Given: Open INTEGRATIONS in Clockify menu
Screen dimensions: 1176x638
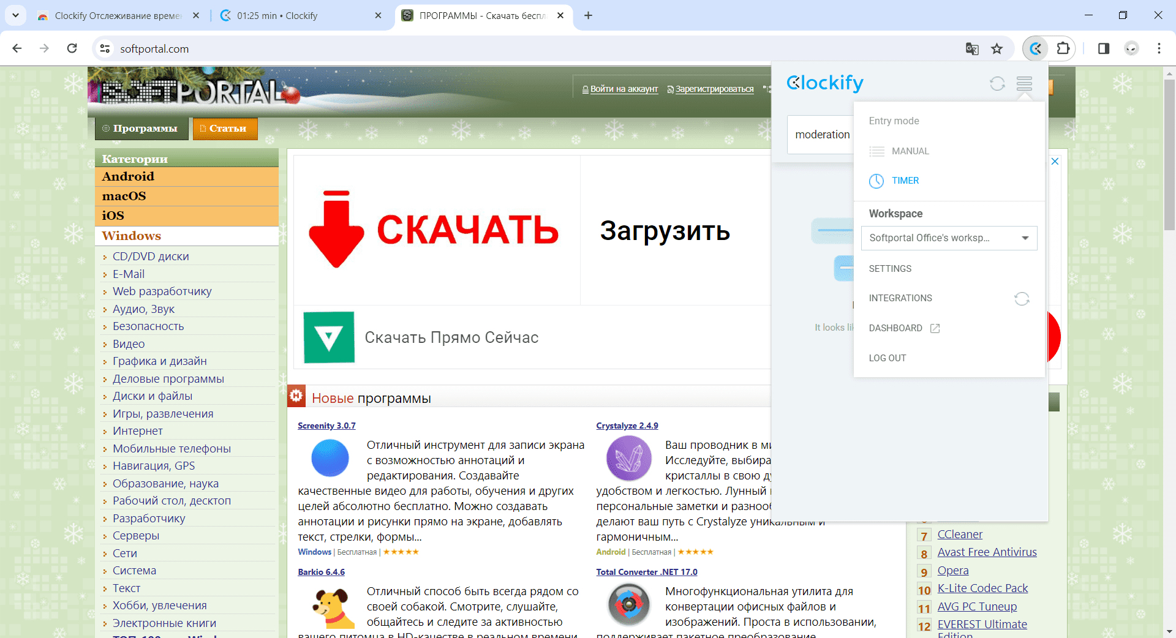Looking at the screenshot, I should [900, 298].
